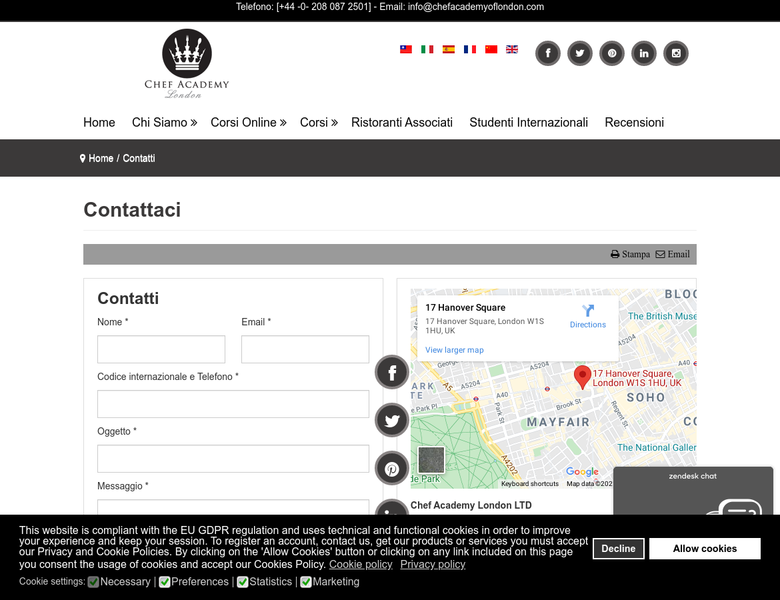Image resolution: width=780 pixels, height=600 pixels.
Task: Click the Instagram icon in header
Action: (676, 53)
